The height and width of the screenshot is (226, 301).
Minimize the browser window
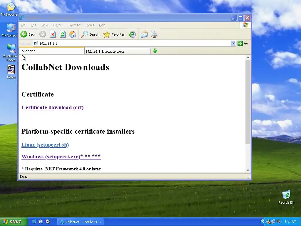pos(233,18)
